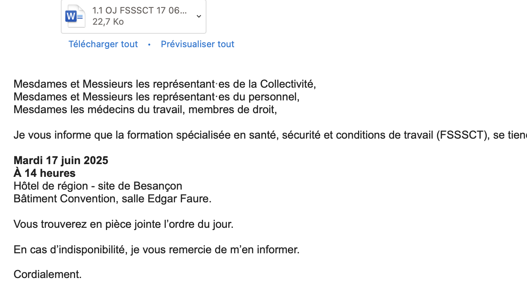Screen dimensions: 527x299
Task: Click the '(FSSSCT)' acronym in parentheses
Action: pos(462,135)
